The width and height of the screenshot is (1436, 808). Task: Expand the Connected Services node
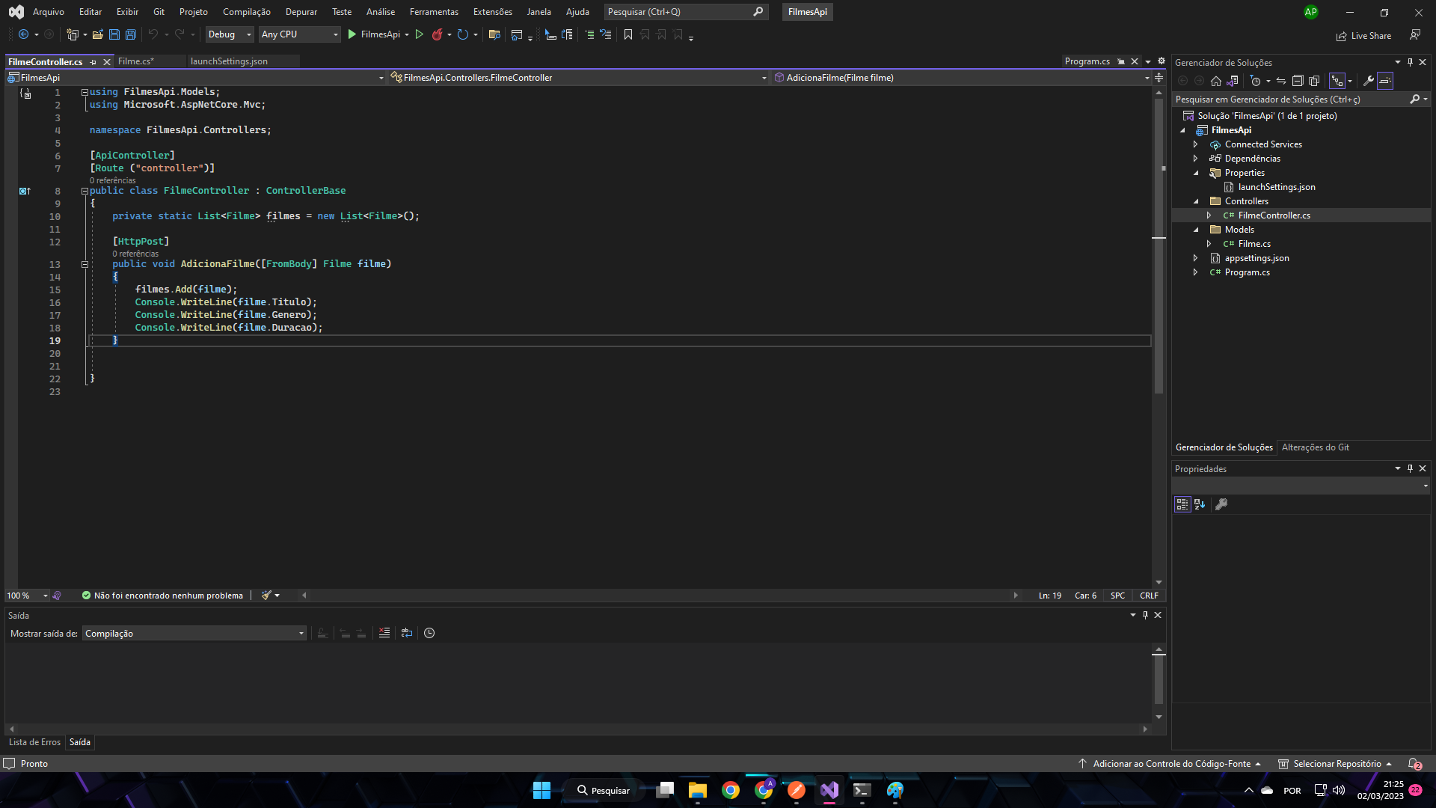click(x=1195, y=144)
